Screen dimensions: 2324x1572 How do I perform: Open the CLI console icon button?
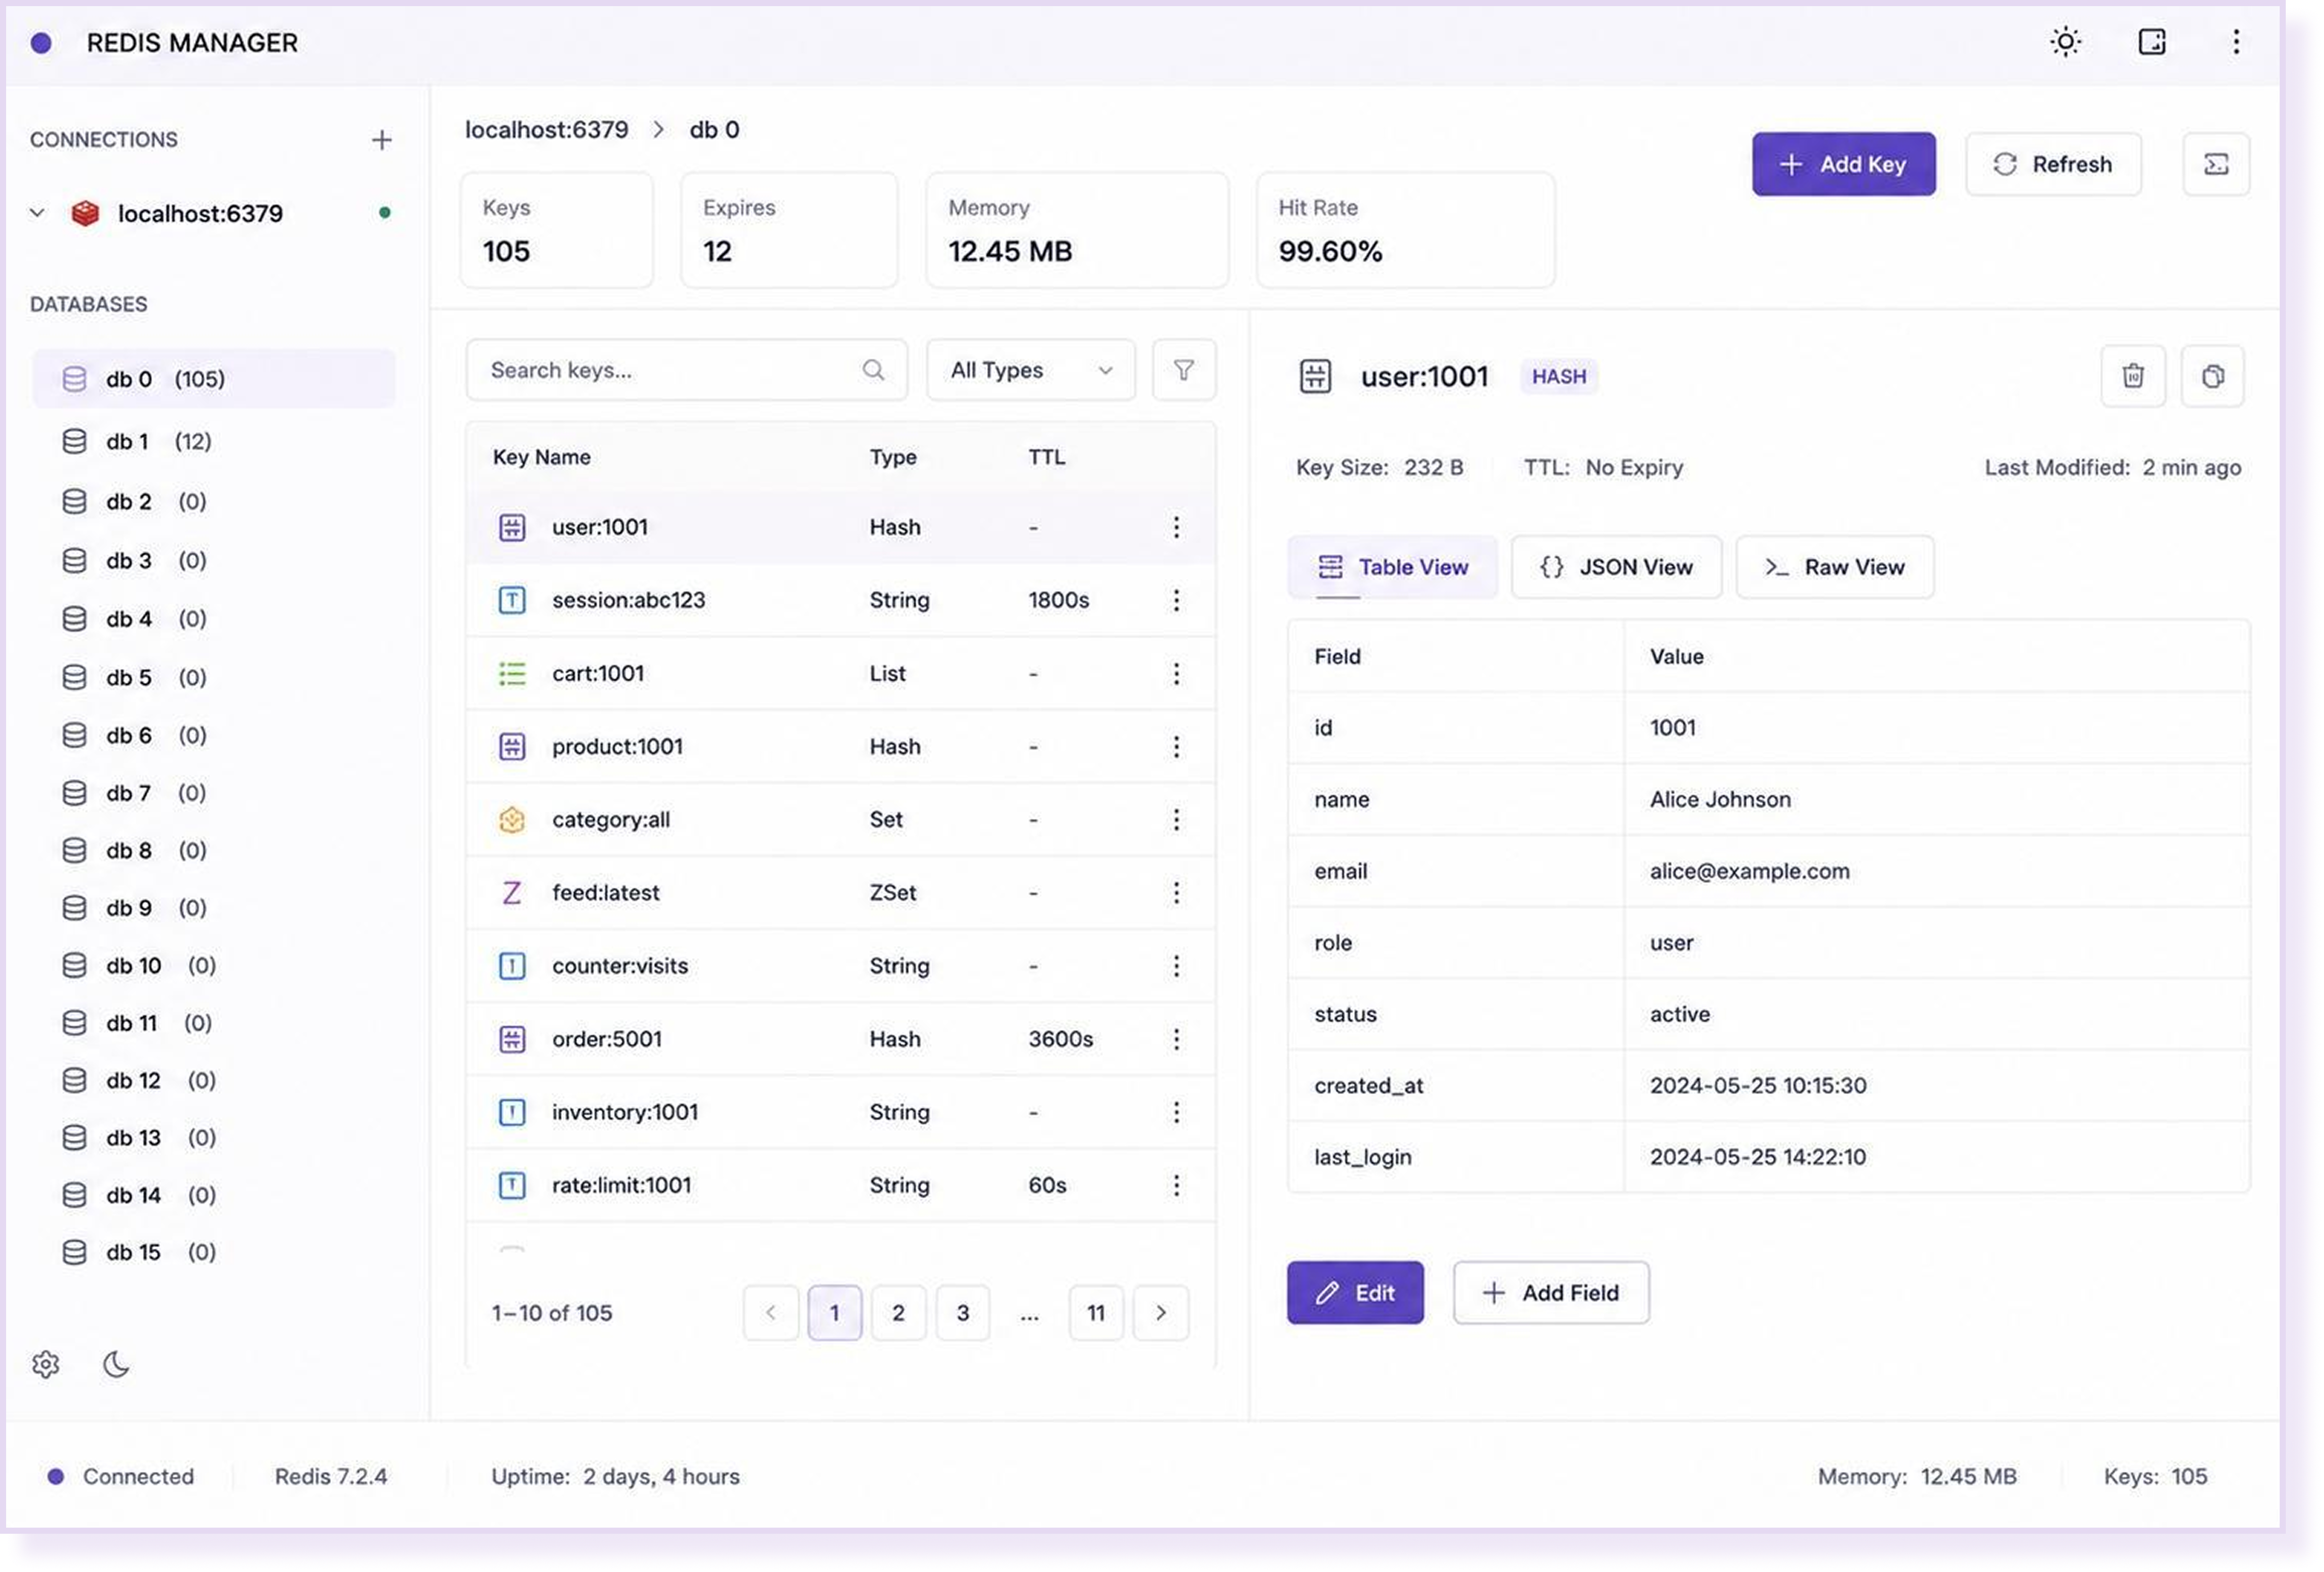coord(2216,164)
